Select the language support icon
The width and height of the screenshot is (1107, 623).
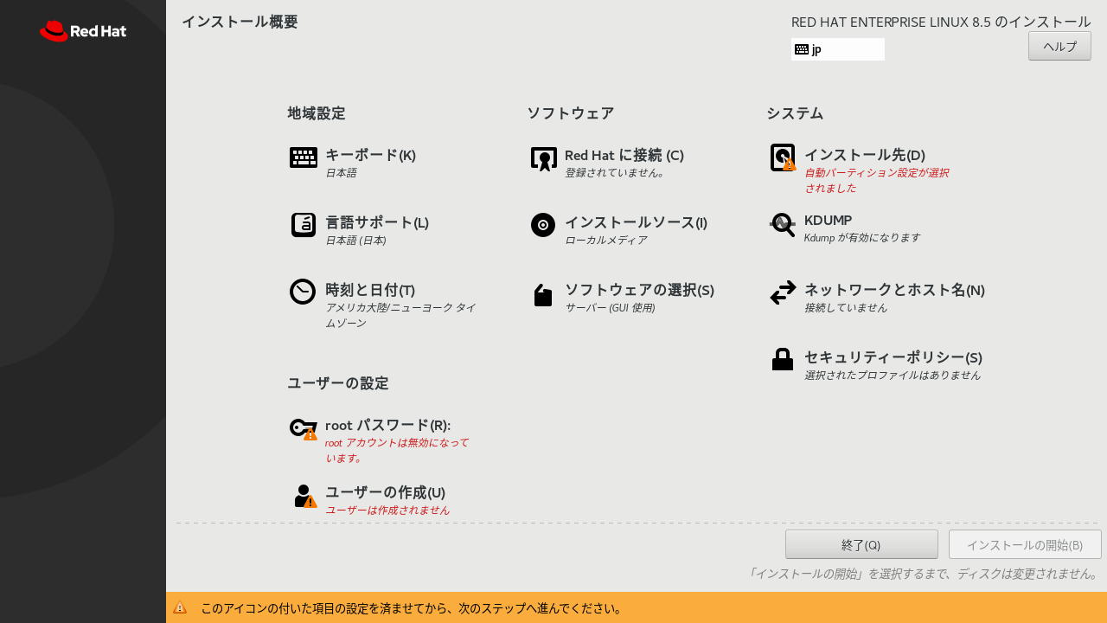[x=303, y=225]
